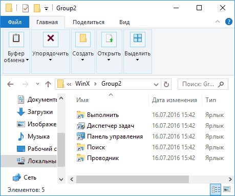Click the horizontal scrollbar right arrow
This screenshot has height=196, width=235.
(x=230, y=179)
